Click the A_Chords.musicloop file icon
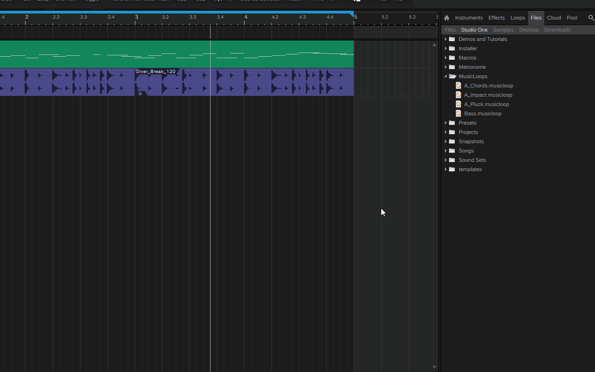595x372 pixels. [458, 86]
